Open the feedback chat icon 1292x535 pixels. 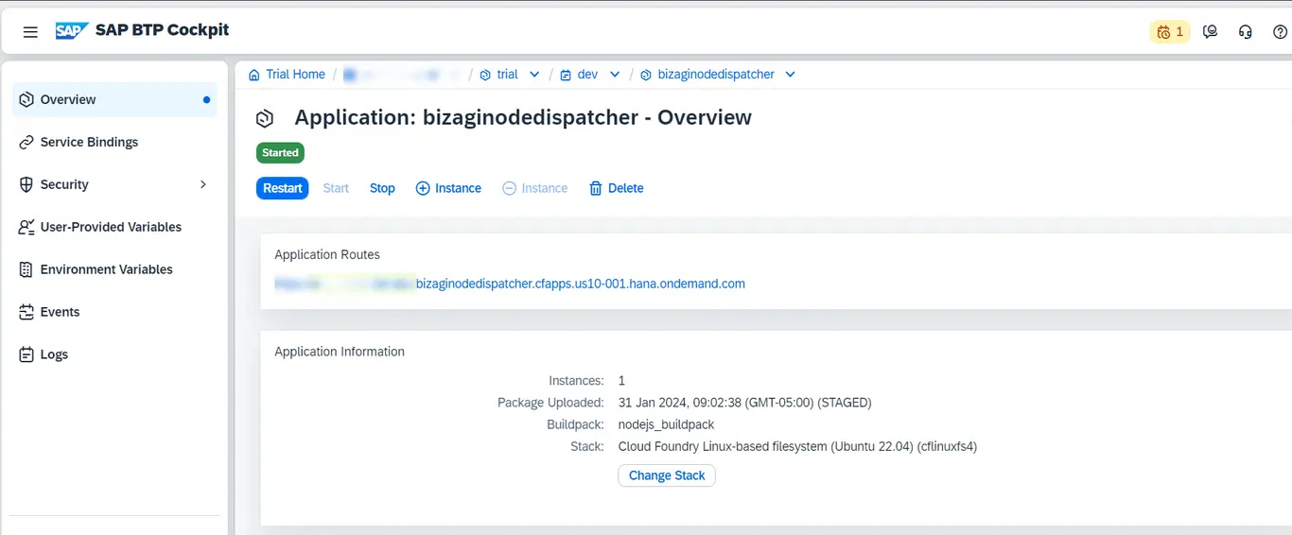coord(1210,32)
